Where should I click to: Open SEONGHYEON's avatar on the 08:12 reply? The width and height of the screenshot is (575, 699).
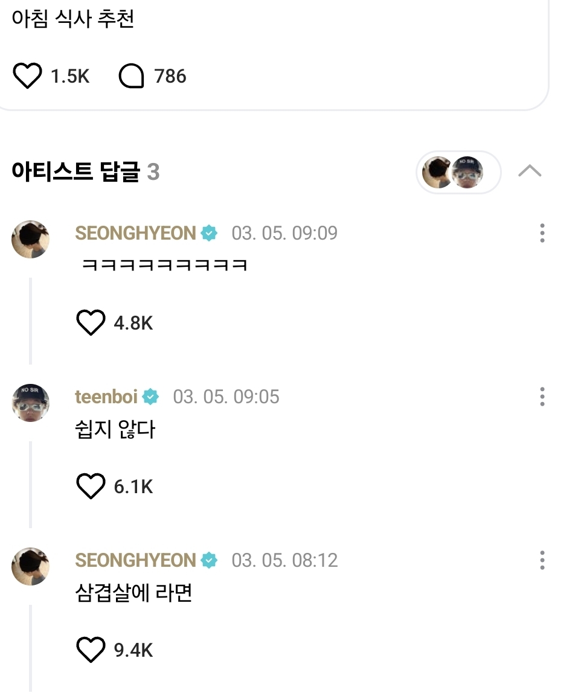(31, 566)
